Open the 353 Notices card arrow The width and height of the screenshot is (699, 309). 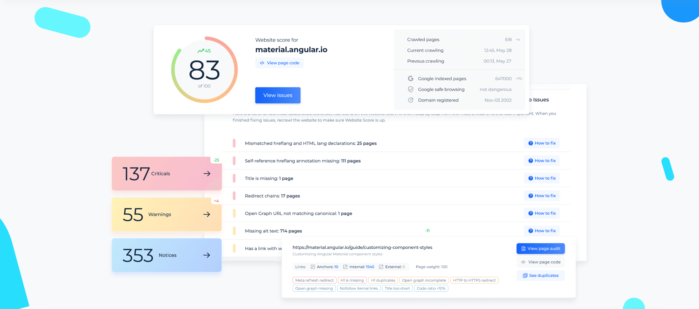click(x=207, y=255)
